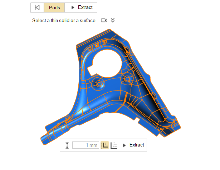220x170 pixels.
Task: Click the video camera icon beside guide text
Action: 104,20
